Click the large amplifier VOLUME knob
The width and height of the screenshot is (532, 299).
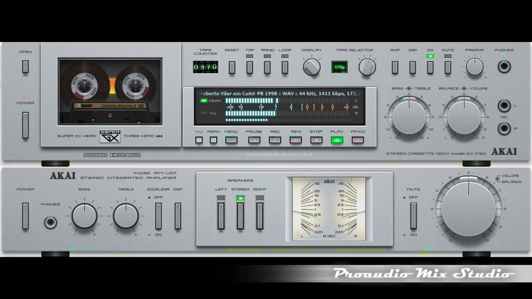(x=468, y=209)
